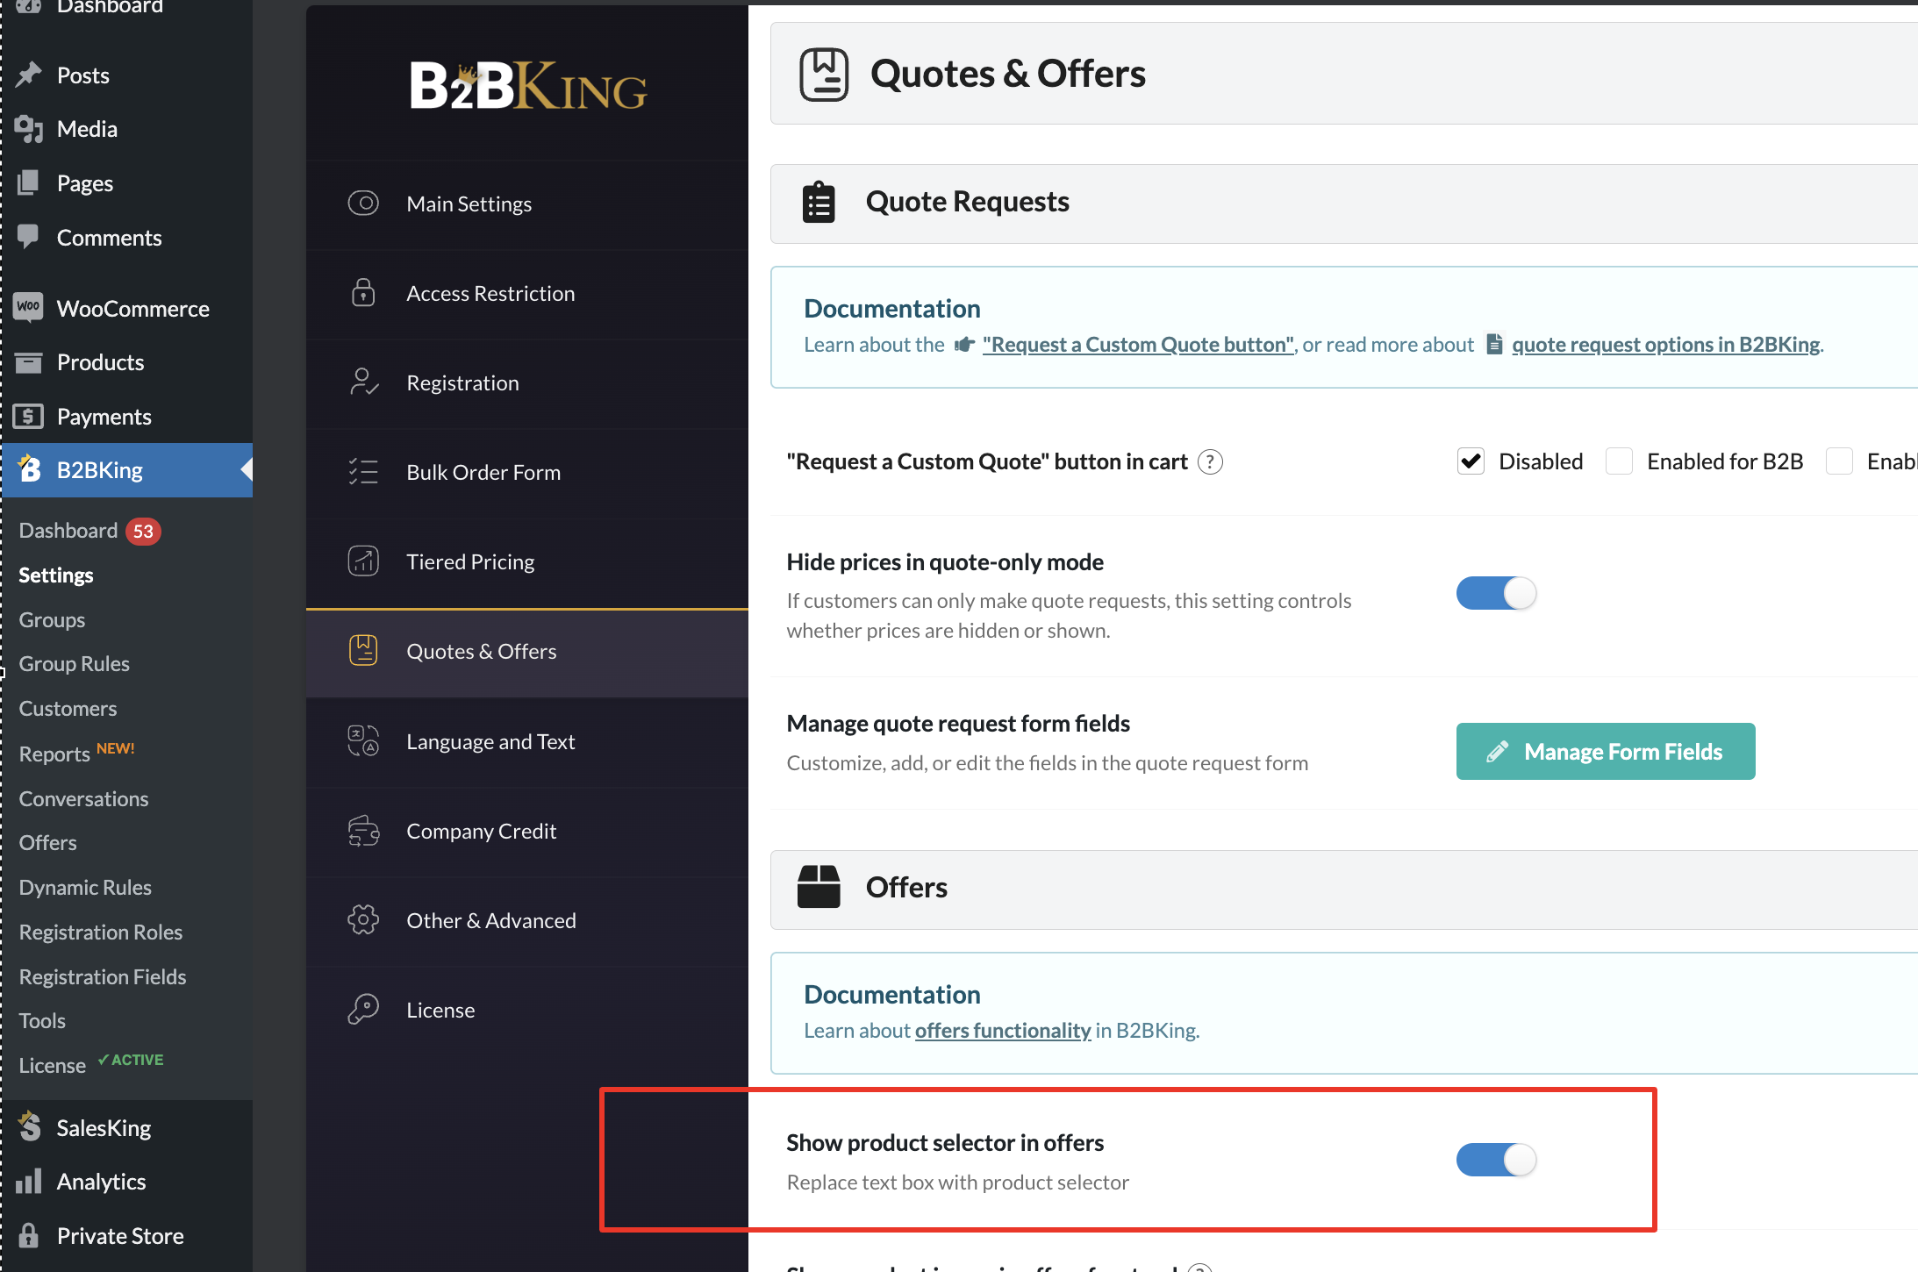Open Bulk Order Form settings tab
The width and height of the screenshot is (1918, 1272).
coord(527,472)
